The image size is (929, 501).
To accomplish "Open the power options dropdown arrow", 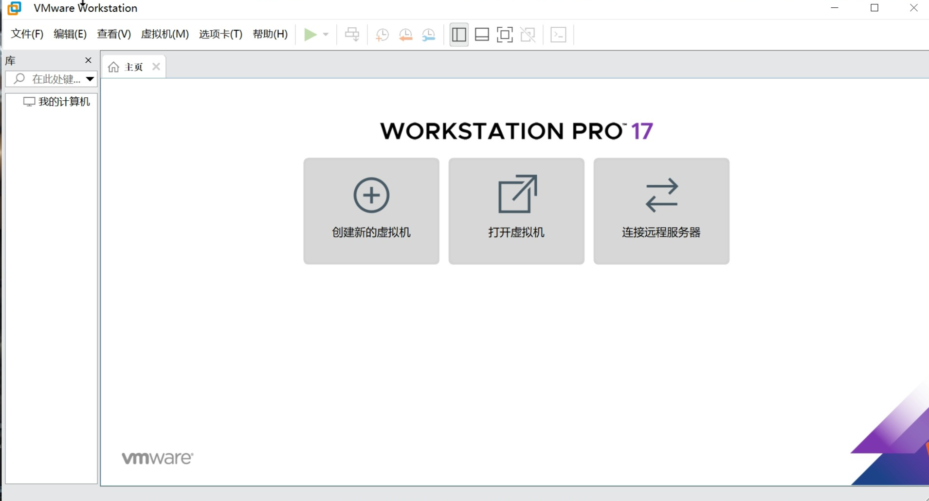I will tap(326, 35).
